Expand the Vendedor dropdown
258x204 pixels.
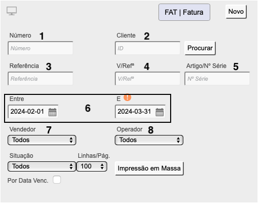click(42, 140)
